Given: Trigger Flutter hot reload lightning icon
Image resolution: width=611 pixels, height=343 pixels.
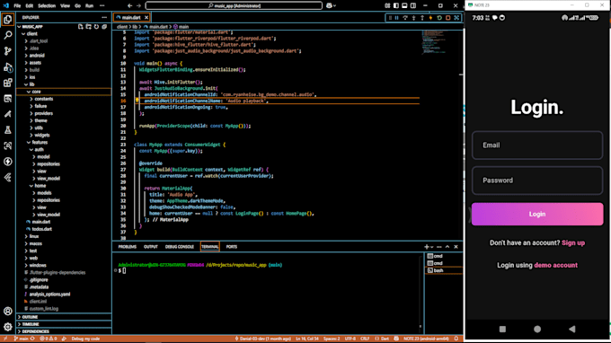Looking at the screenshot, I should tap(430, 18).
